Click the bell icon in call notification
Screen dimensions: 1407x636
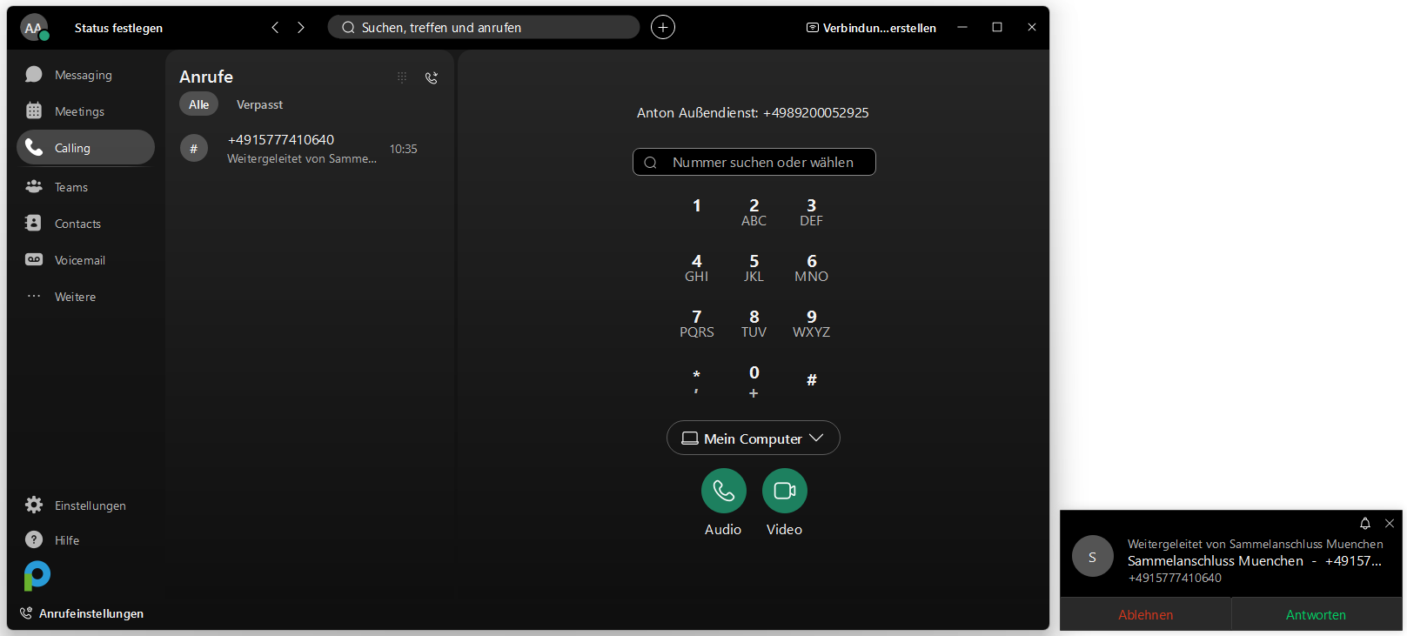click(x=1364, y=524)
